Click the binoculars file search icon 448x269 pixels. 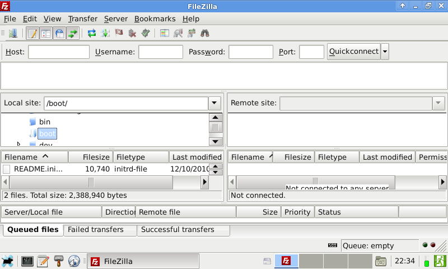click(x=205, y=33)
